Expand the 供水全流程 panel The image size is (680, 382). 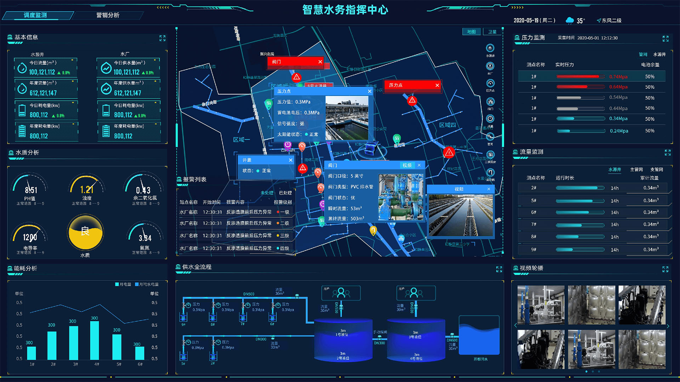499,270
